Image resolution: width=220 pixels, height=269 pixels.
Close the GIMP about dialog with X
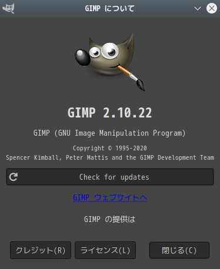tap(212, 8)
